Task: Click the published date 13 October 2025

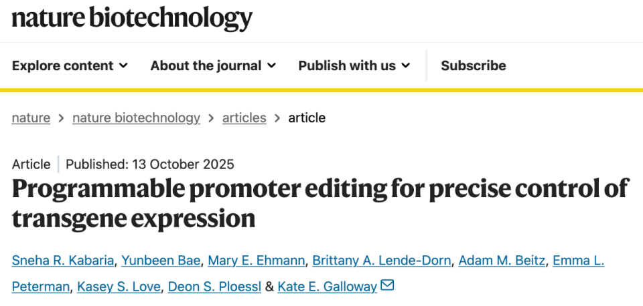Action: tap(149, 164)
